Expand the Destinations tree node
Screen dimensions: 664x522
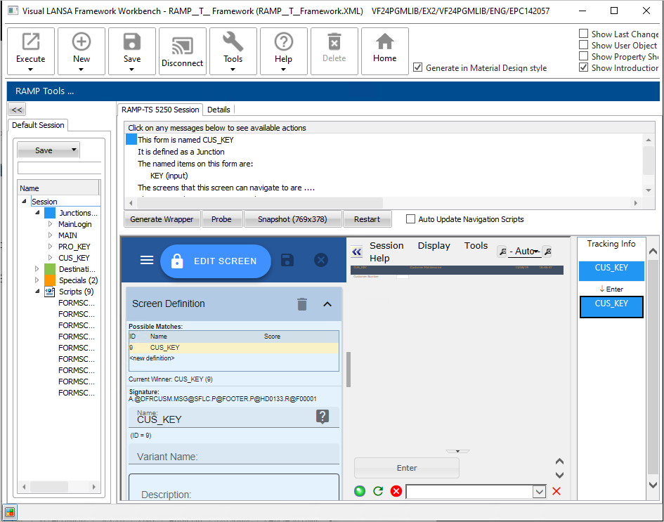(37, 269)
